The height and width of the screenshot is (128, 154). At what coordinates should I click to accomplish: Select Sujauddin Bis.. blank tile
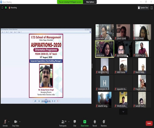pos(123,83)
